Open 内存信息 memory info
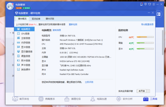This screenshot has height=107, width=166. click(x=24, y=43)
